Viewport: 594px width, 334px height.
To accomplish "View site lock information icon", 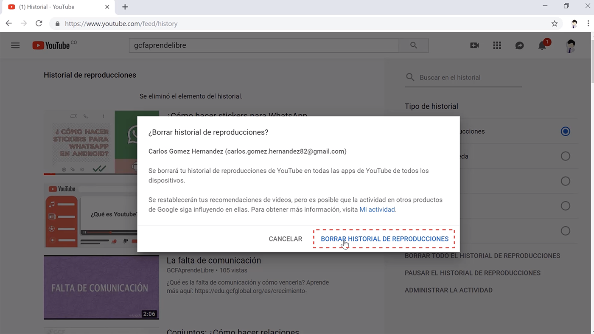I will [57, 24].
